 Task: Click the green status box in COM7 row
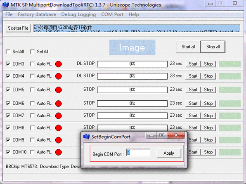pos(229,116)
